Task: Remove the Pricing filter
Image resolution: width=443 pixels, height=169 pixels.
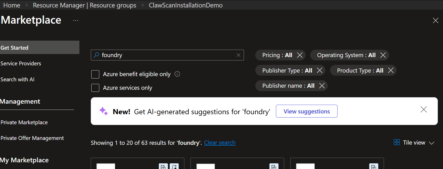Action: click(300, 55)
